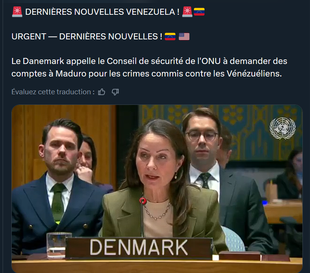Click the 'Évaluez cette traduction' label
310x273 pixels.
tap(53, 92)
